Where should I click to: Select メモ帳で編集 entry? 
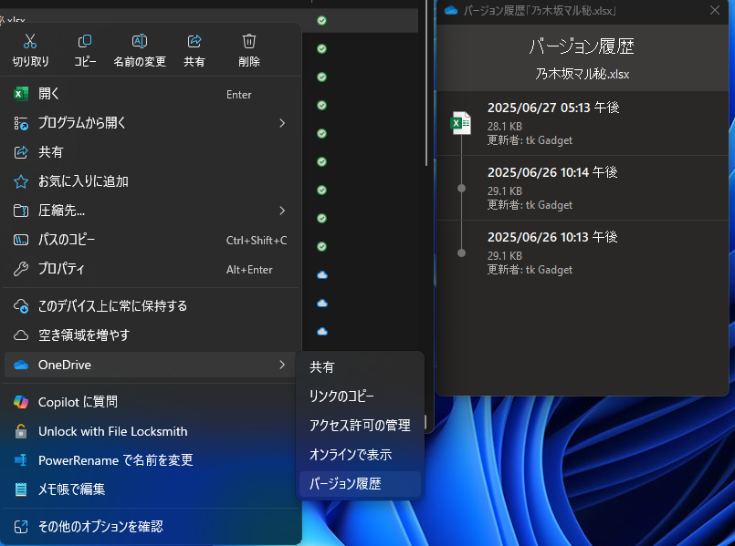pos(151,489)
